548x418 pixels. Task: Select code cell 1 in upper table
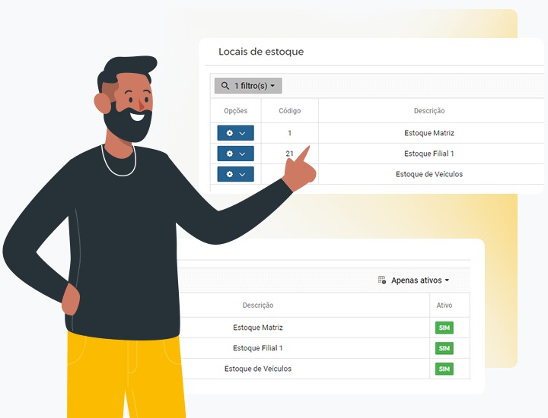click(x=289, y=133)
